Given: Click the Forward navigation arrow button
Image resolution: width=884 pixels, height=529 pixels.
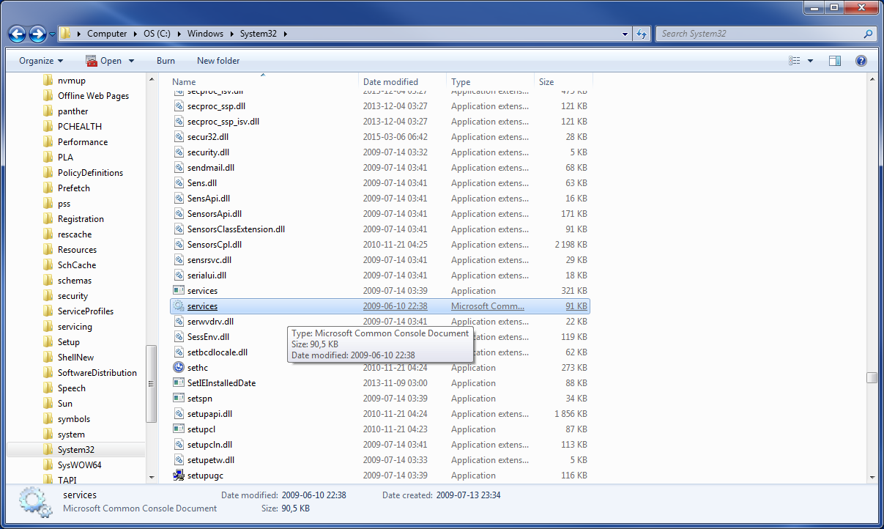Looking at the screenshot, I should (38, 34).
